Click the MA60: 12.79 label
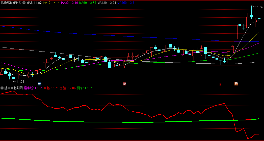264x141 pixels. 88,3
